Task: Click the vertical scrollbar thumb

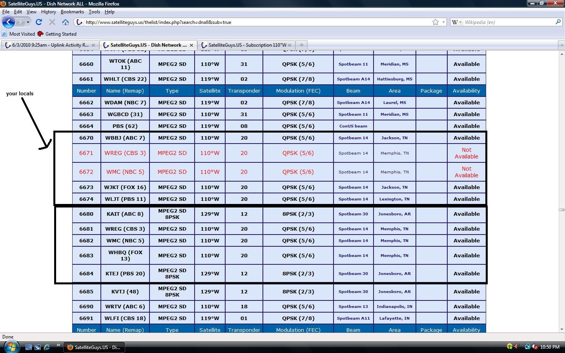Action: click(x=561, y=210)
